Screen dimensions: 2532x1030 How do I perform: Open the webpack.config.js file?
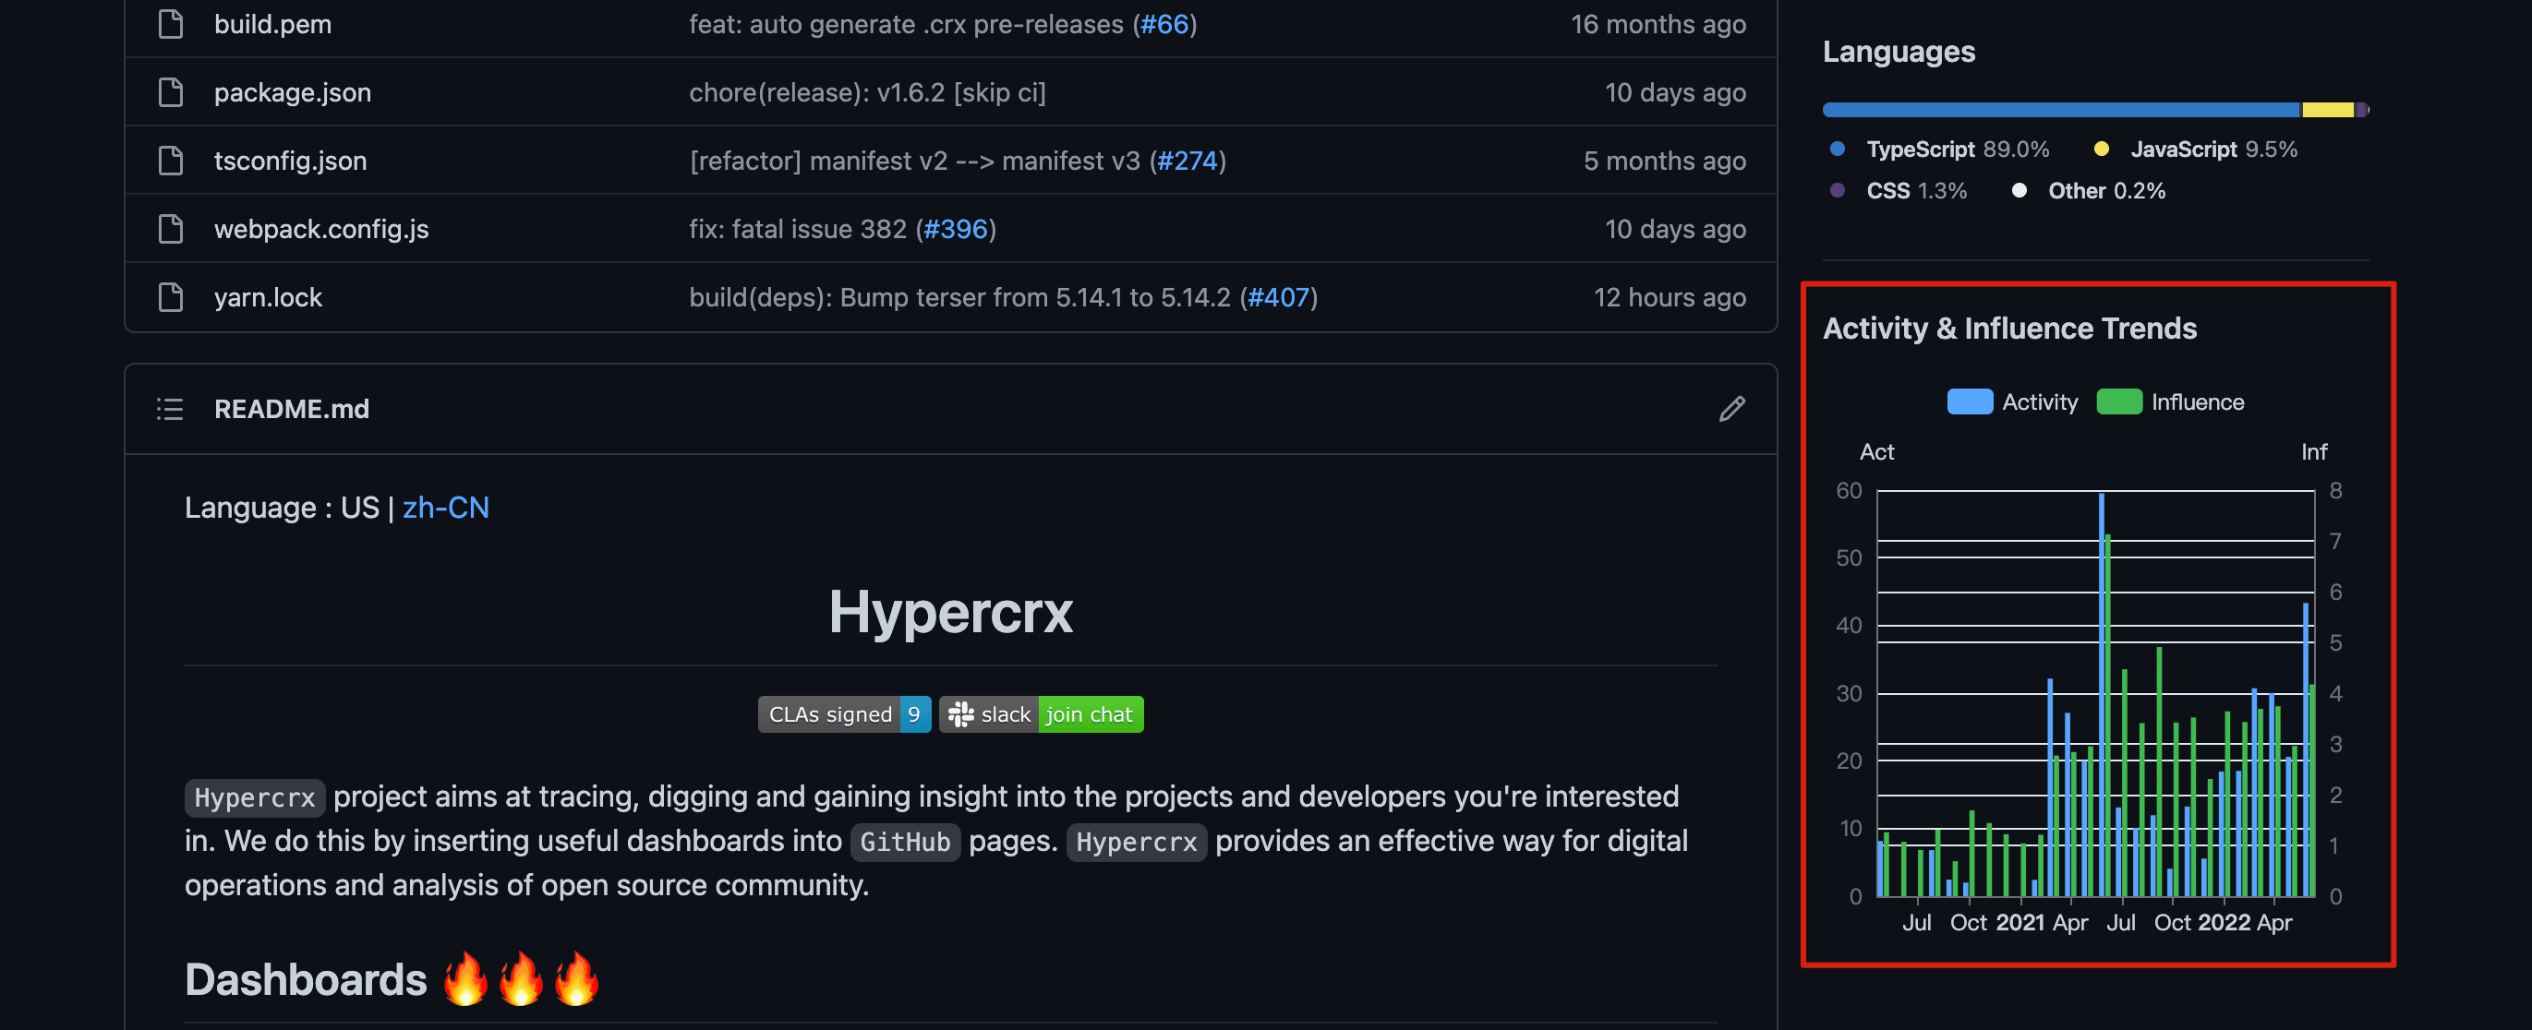[320, 229]
